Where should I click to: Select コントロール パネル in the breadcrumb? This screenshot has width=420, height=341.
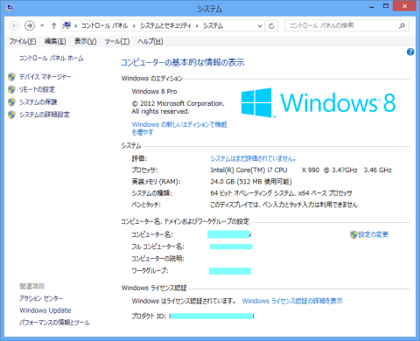[x=104, y=26]
